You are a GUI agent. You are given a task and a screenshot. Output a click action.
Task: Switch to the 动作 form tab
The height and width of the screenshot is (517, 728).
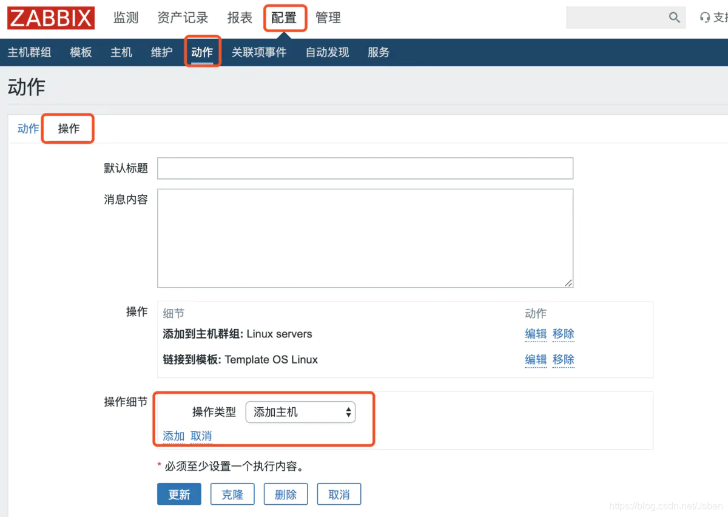[28, 129]
